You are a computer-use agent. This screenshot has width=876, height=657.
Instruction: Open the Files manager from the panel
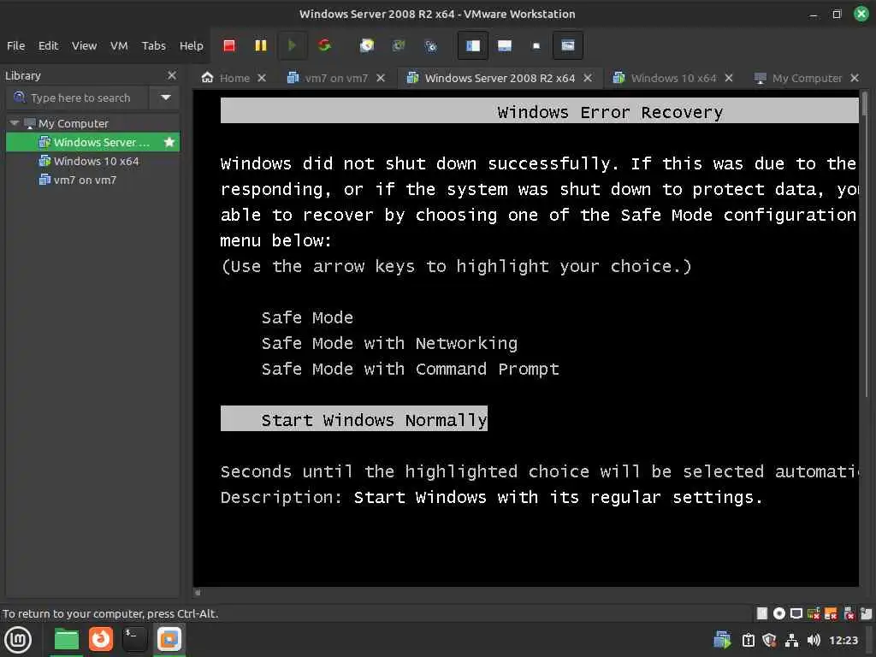pyautogui.click(x=66, y=640)
